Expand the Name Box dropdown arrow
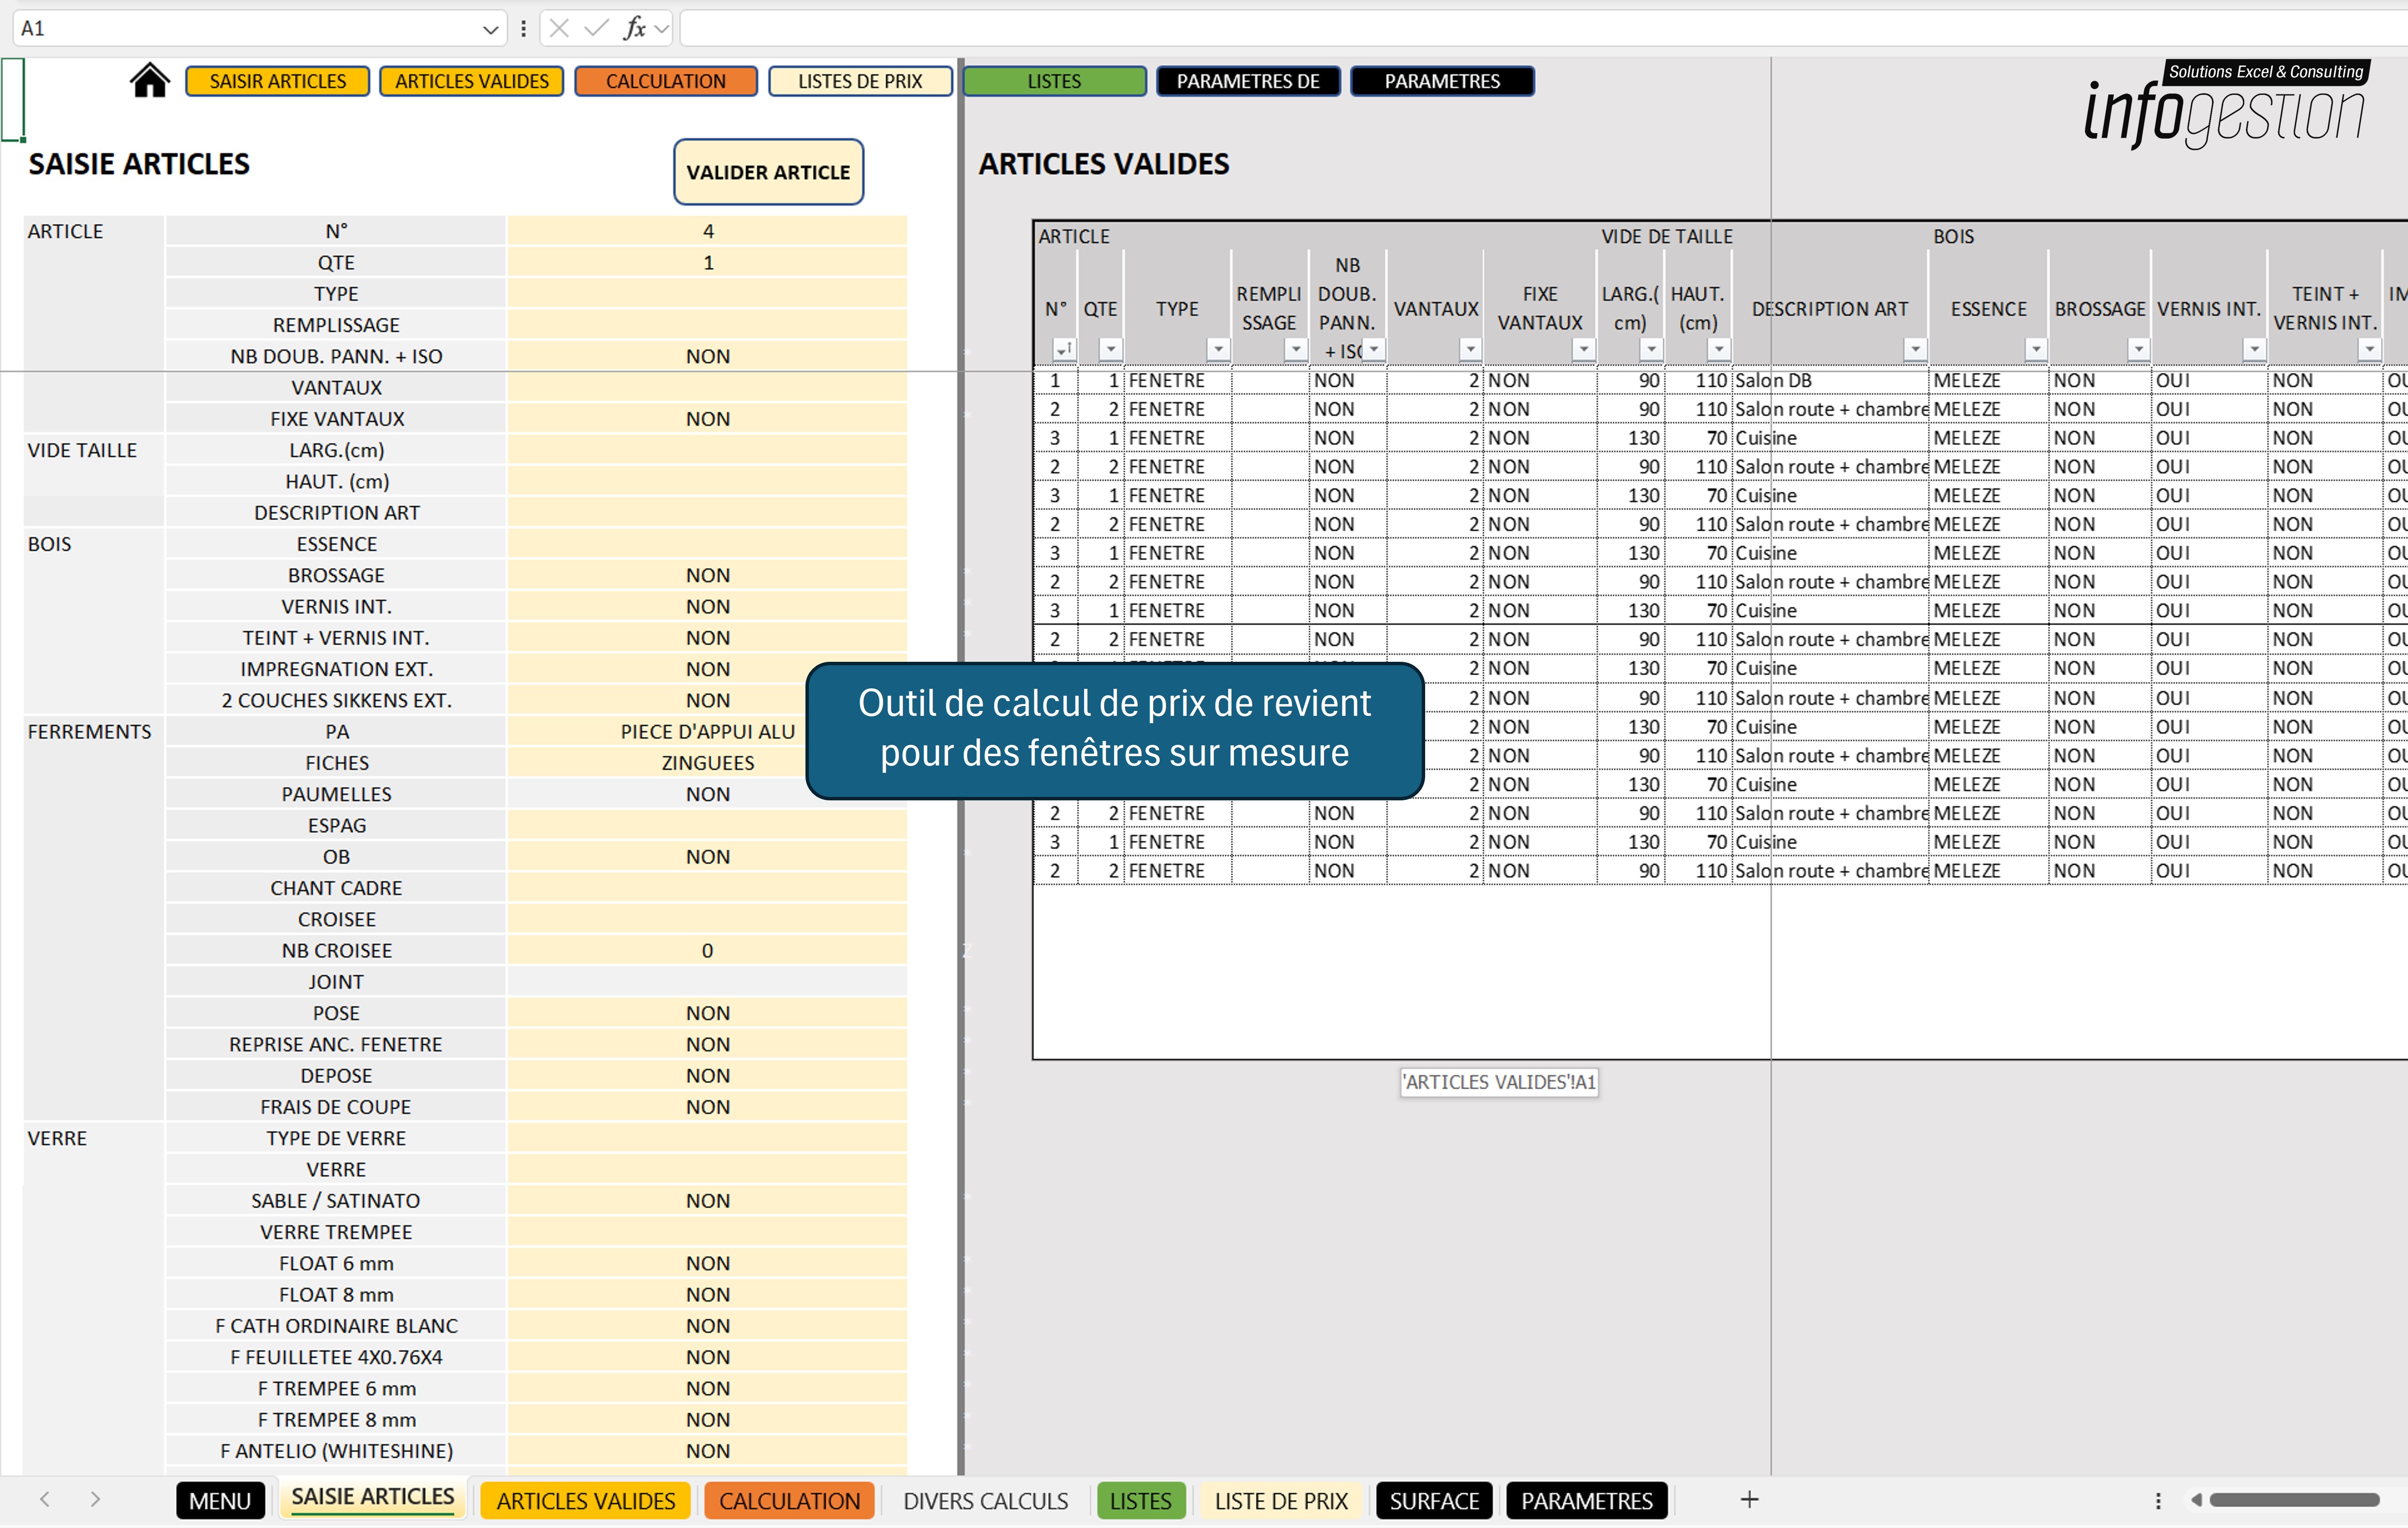2408x1528 pixels. point(490,29)
